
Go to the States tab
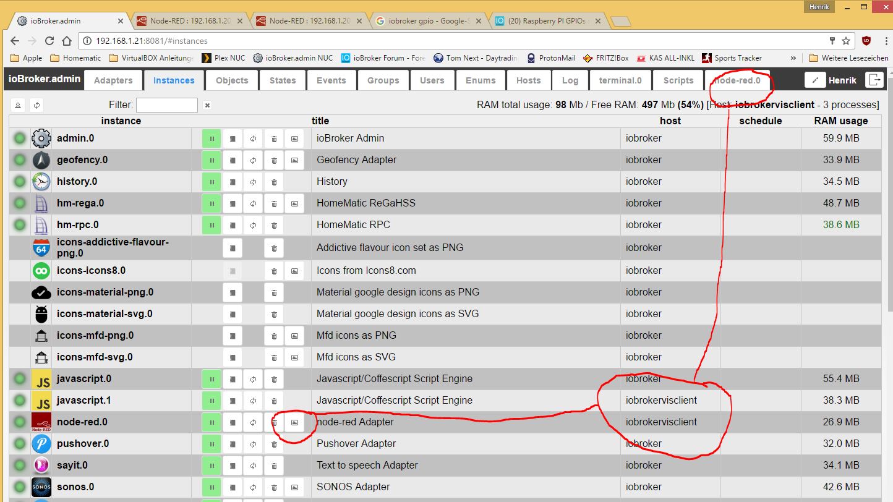(x=283, y=80)
